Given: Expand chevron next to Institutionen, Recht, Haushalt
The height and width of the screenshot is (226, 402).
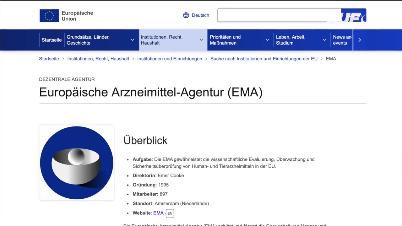Looking at the screenshot, I should 201,40.
